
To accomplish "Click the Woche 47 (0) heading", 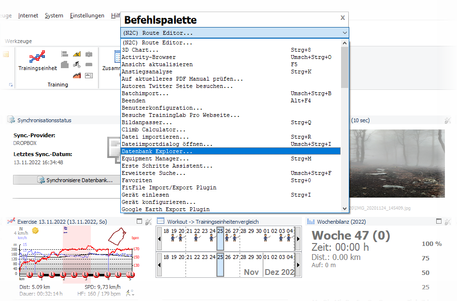I will [x=351, y=235].
